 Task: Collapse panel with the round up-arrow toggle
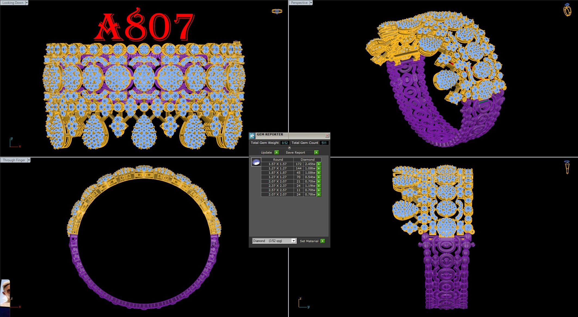pos(289,148)
